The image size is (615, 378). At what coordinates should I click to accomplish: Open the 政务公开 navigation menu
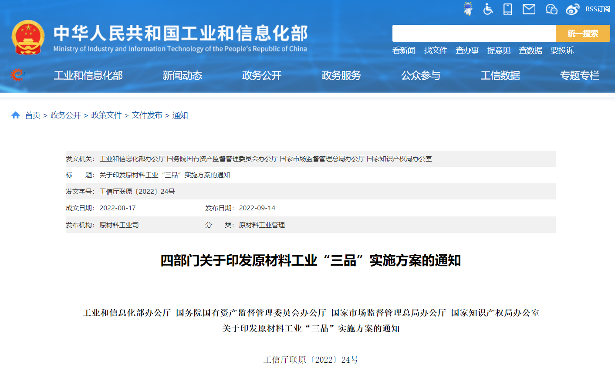click(x=261, y=75)
